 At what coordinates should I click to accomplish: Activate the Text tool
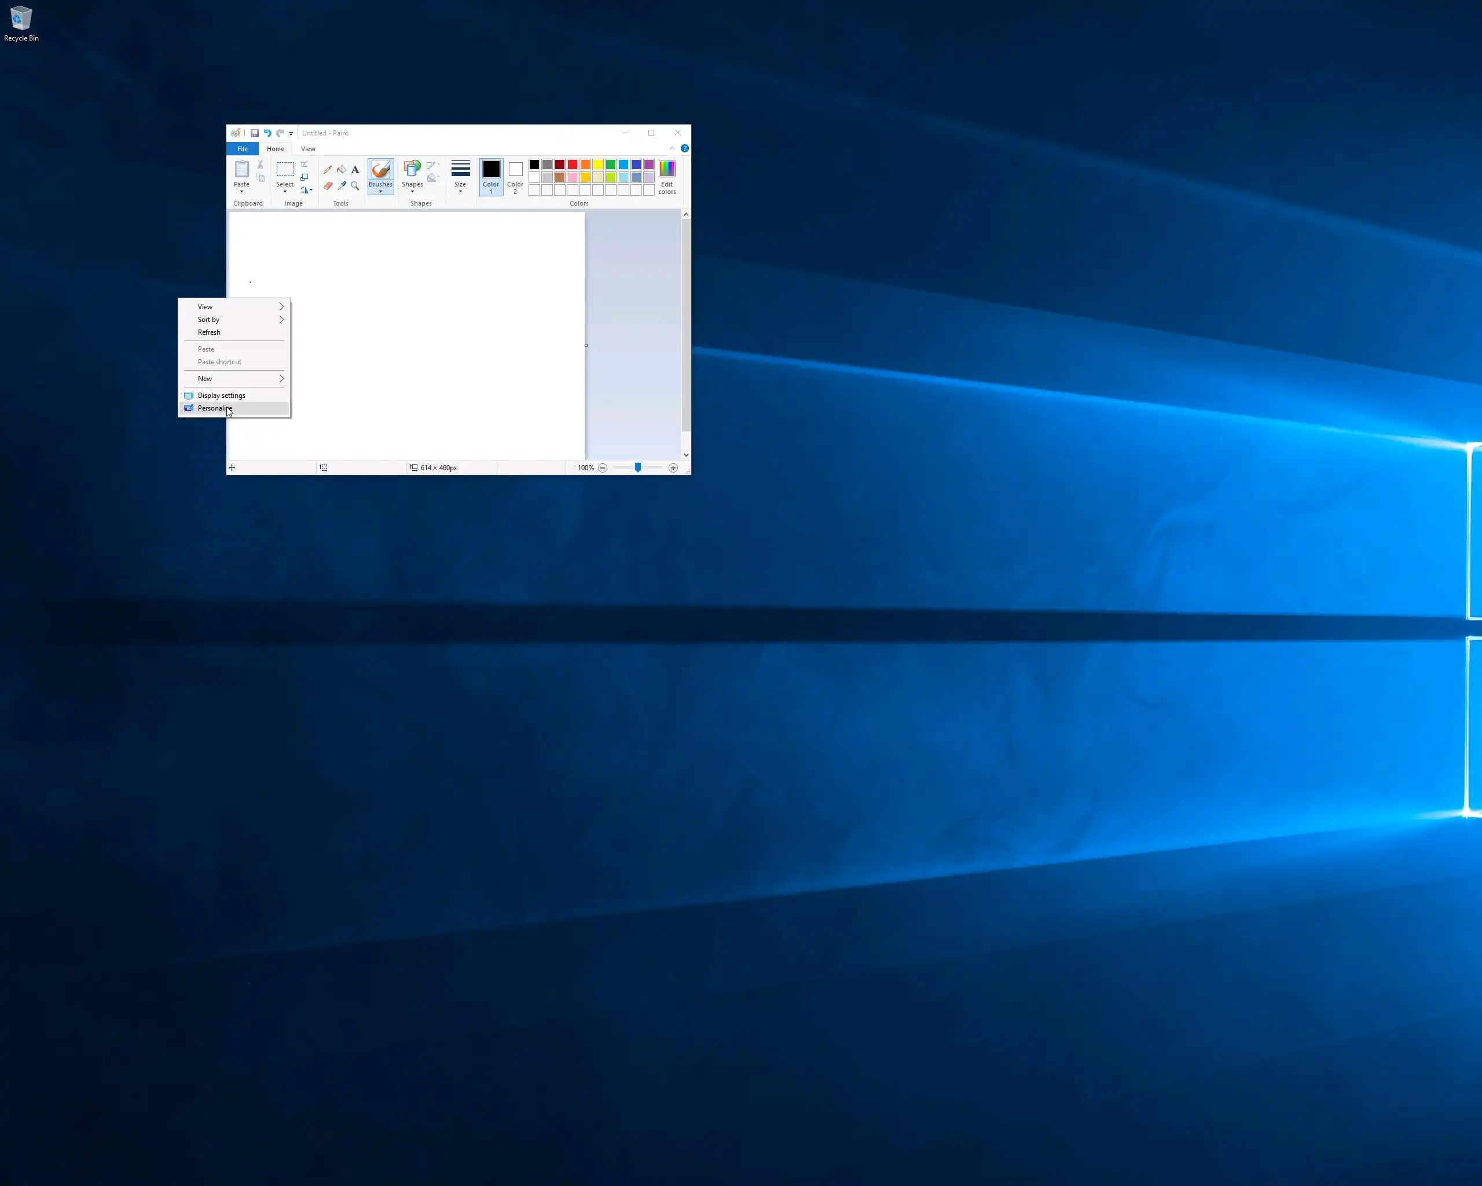355,170
